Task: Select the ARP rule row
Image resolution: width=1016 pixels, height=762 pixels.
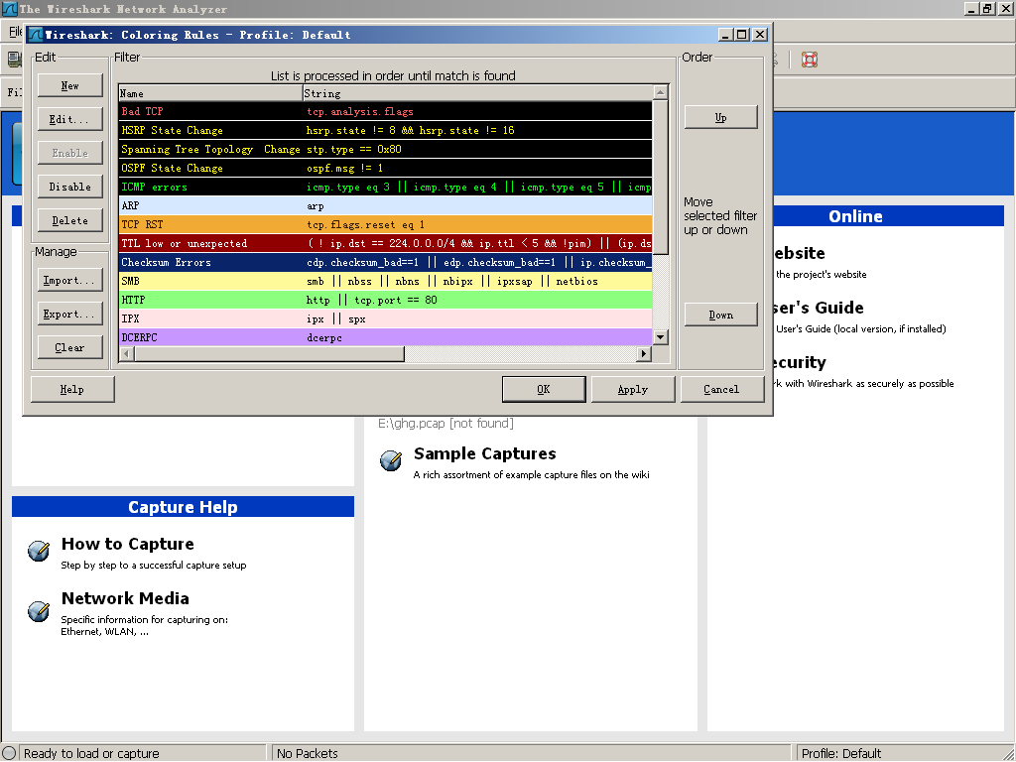Action: click(x=386, y=206)
